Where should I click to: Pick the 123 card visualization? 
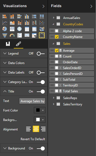[x=27, y=35]
